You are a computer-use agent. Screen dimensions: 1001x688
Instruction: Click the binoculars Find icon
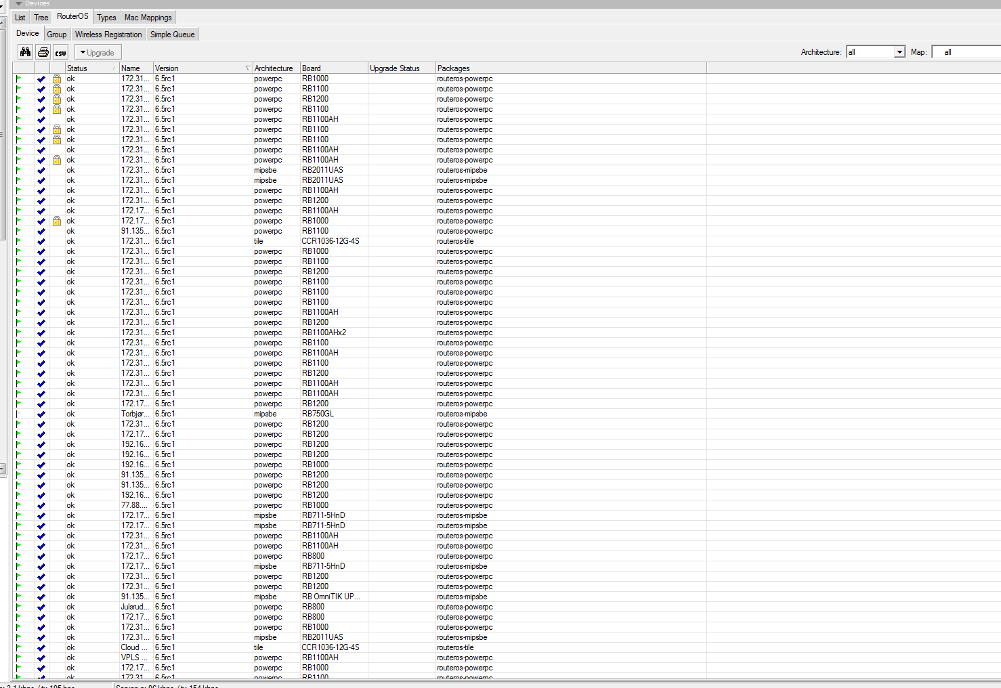25,52
